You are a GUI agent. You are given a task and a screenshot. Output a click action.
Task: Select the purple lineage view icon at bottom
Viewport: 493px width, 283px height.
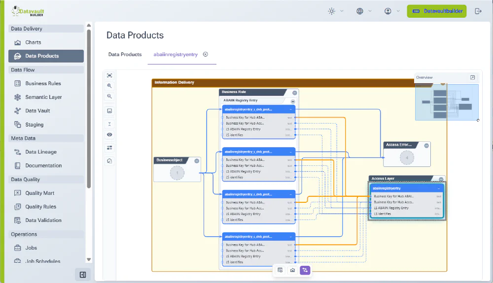click(305, 270)
